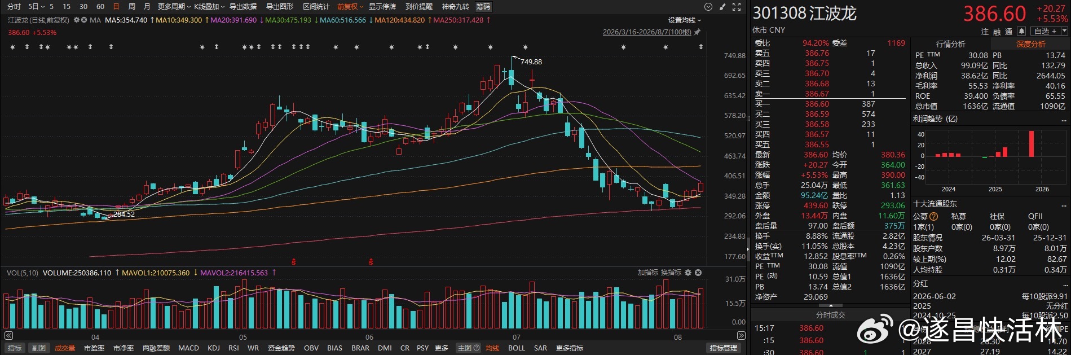Select the SAR main chart indicator
The image size is (1071, 355).
tap(540, 348)
